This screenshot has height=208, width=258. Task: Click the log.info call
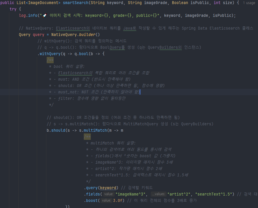click(28, 15)
